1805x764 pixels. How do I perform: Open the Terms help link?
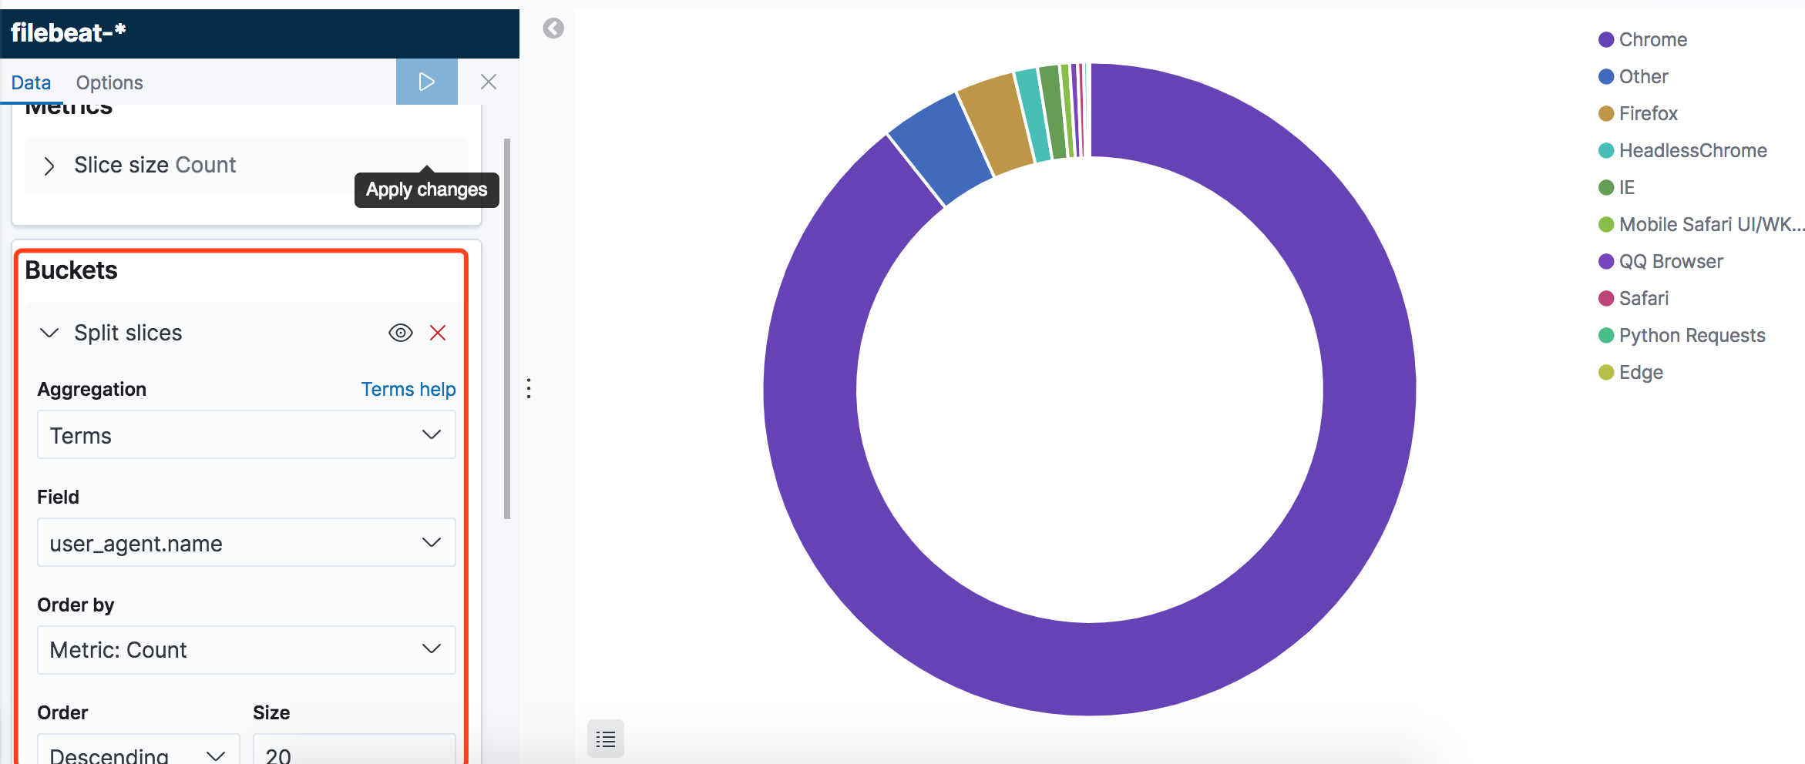pos(408,389)
